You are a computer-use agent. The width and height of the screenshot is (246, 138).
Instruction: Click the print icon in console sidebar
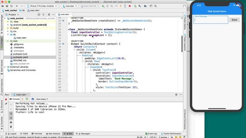coord(11,122)
